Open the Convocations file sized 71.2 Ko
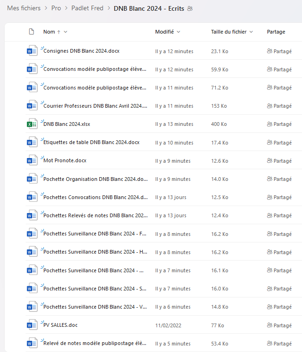Image resolution: width=302 pixels, height=352 pixels. [95, 88]
